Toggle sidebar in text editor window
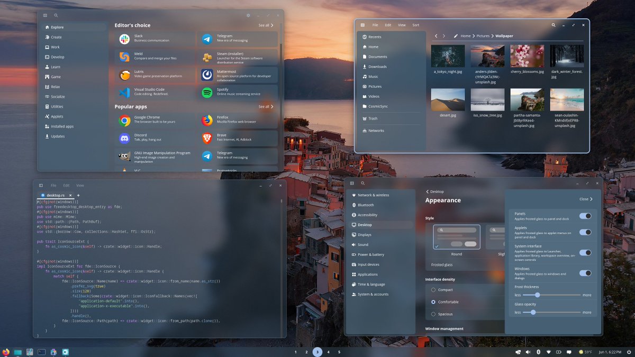 tap(41, 185)
